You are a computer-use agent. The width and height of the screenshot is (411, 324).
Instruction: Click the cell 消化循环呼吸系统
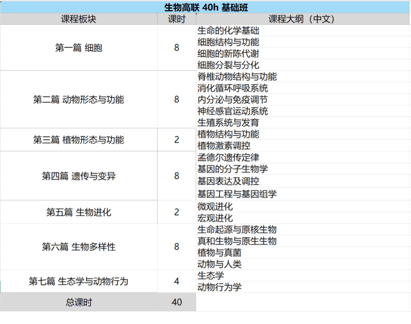pos(303,88)
